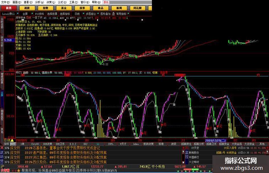Open the 工具 menu
This screenshot has height=173, width=269.
(73, 2)
